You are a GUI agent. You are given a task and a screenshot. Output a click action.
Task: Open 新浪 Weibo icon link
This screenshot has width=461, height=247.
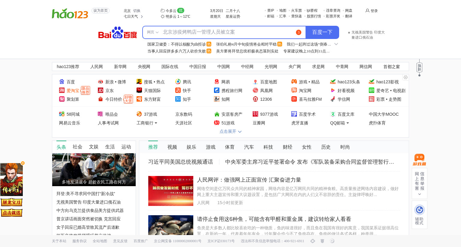[x=101, y=82]
